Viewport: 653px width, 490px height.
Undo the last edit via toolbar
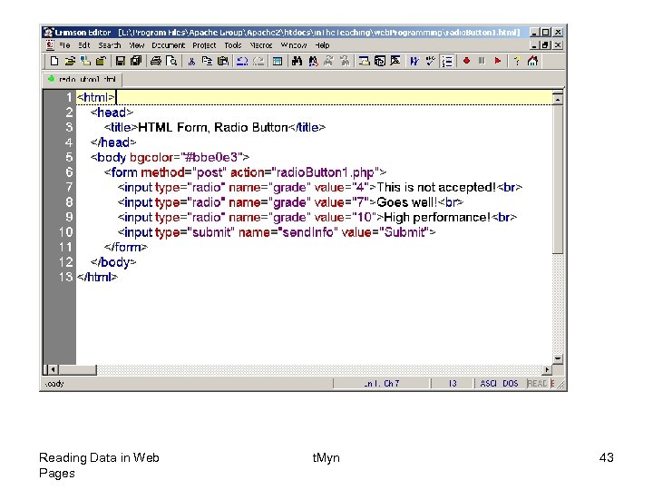pos(242,61)
